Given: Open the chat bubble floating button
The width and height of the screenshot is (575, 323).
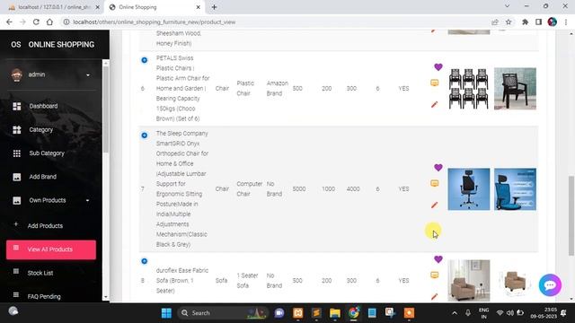Looking at the screenshot, I should tap(550, 285).
